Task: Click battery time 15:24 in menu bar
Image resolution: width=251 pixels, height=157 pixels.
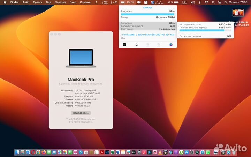Action: point(127,2)
